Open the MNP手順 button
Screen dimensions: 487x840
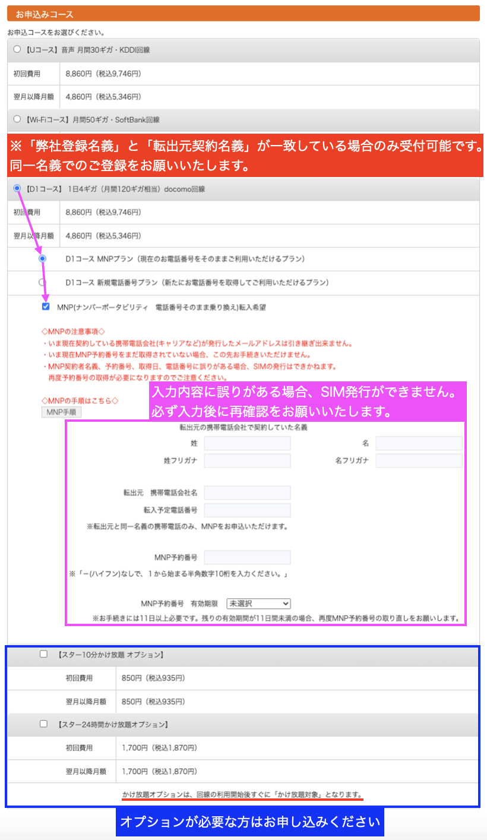tap(61, 412)
